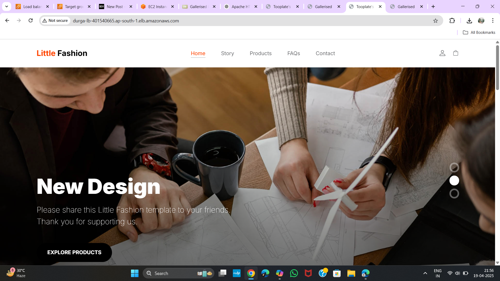Open the browser extensions puzzle icon

[452, 21]
